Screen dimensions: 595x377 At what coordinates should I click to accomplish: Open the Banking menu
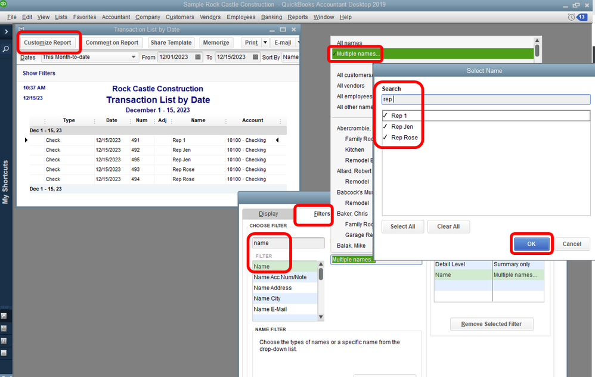[271, 17]
